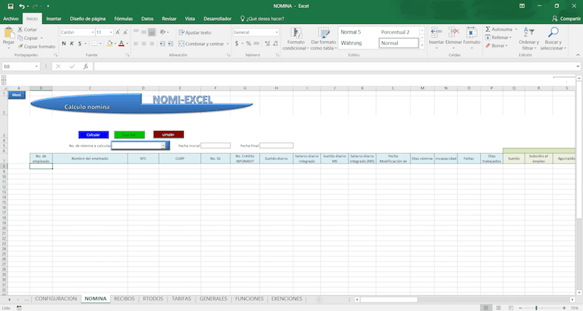This screenshot has height=311, width=583.
Task: Toggle italic K formatting
Action: pyautogui.click(x=72, y=43)
